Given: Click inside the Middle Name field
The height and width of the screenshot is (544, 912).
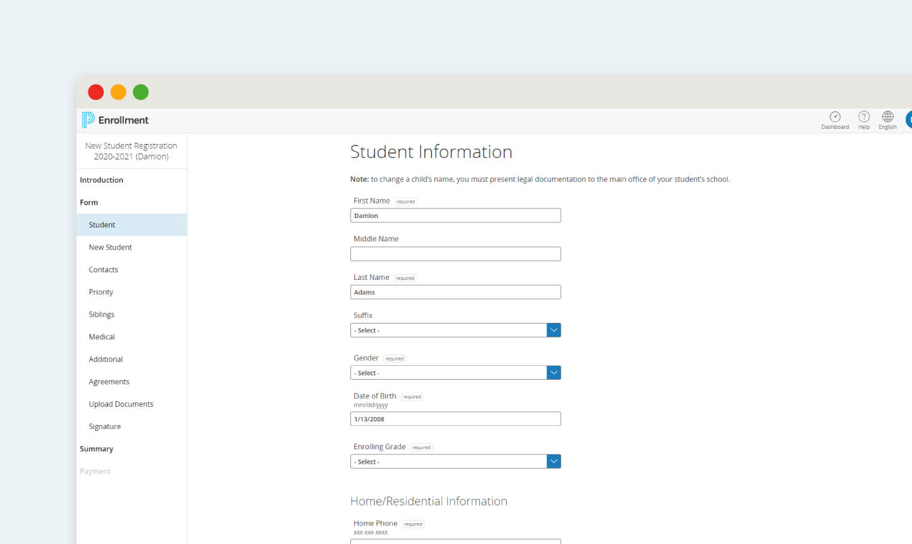Looking at the screenshot, I should pyautogui.click(x=455, y=253).
